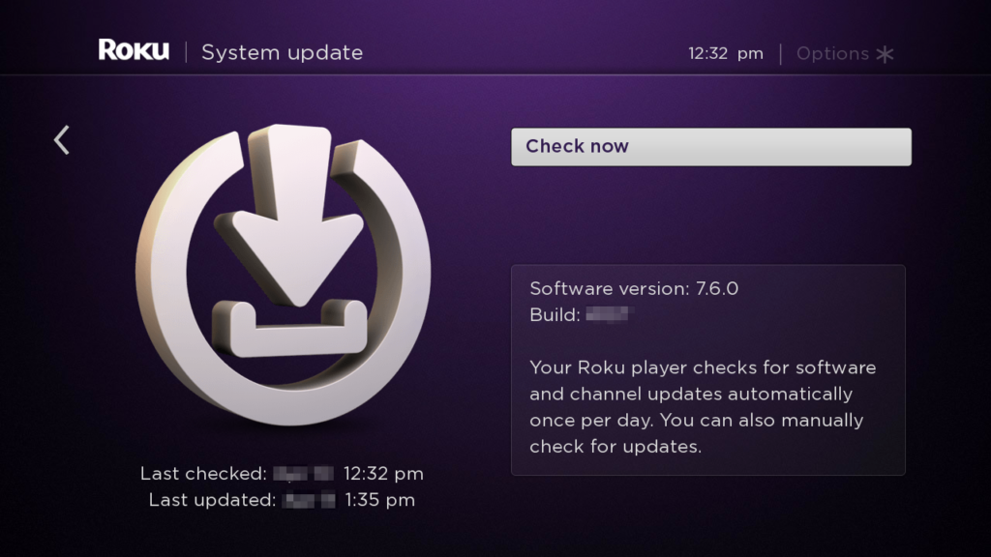Click the Last checked timestamp line

(282, 474)
